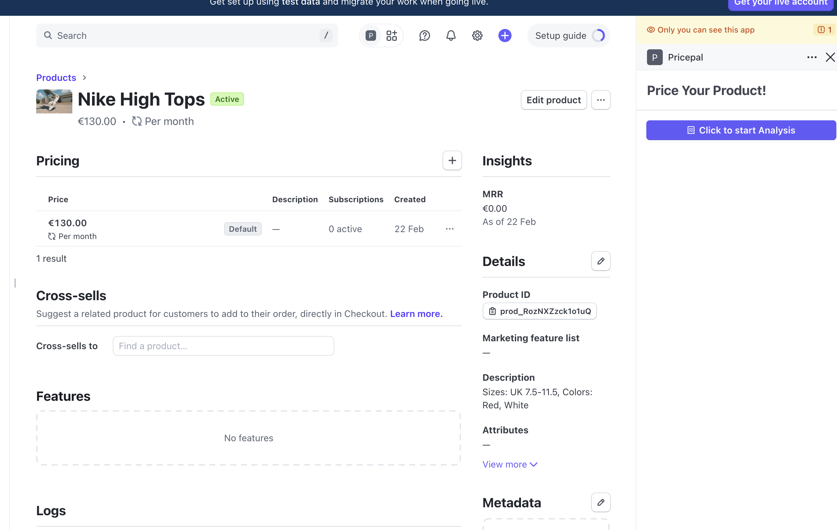Edit Details with pencil icon
The height and width of the screenshot is (530, 837).
[601, 261]
